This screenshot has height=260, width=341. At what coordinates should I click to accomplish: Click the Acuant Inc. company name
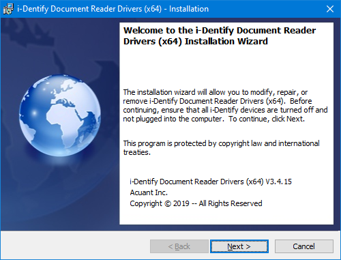tap(149, 192)
